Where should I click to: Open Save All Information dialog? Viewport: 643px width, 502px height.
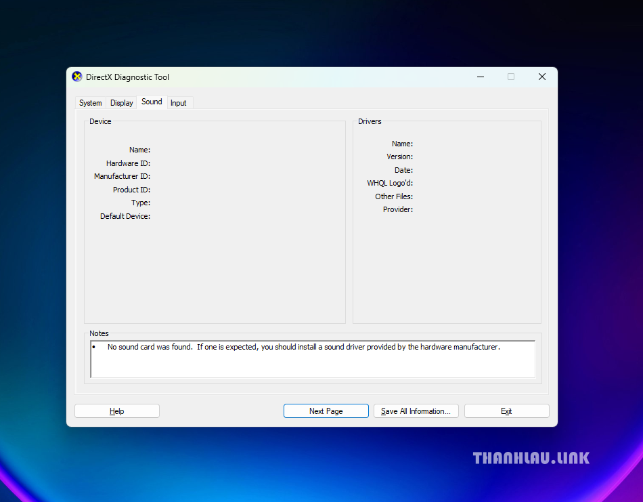click(416, 411)
